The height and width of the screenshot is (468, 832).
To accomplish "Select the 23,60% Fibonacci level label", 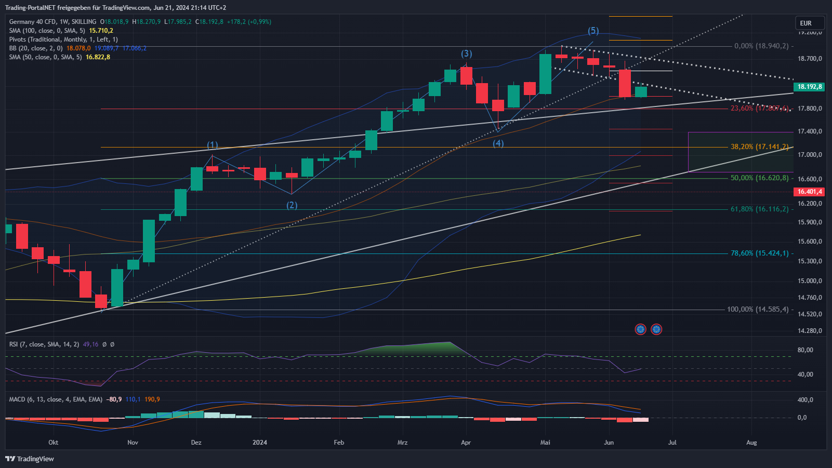I will [x=760, y=109].
